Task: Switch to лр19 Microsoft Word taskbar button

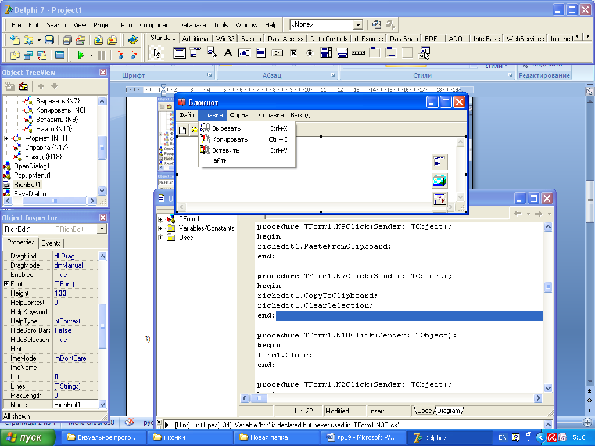Action: pos(363,438)
